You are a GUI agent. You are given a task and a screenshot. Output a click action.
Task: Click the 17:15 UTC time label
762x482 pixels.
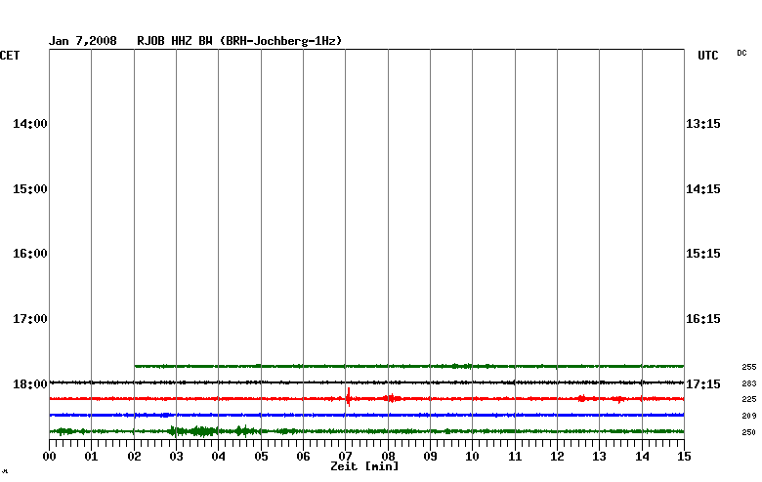(703, 384)
